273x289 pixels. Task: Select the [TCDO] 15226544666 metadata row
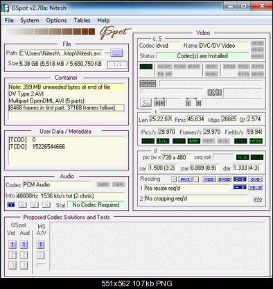(67, 147)
